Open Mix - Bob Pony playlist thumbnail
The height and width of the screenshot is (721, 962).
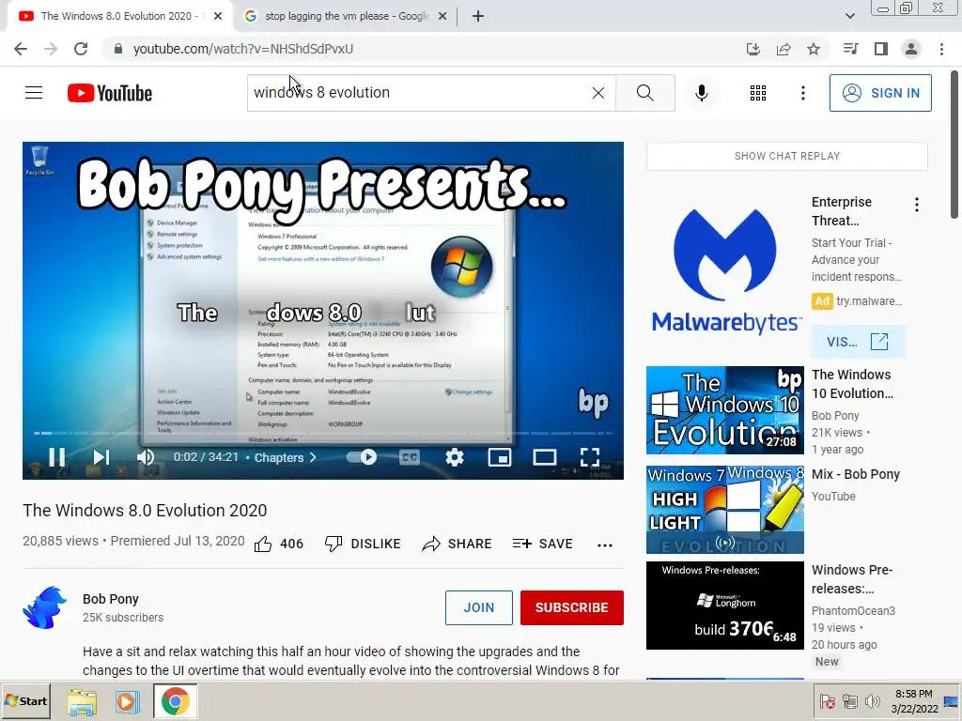click(x=724, y=510)
